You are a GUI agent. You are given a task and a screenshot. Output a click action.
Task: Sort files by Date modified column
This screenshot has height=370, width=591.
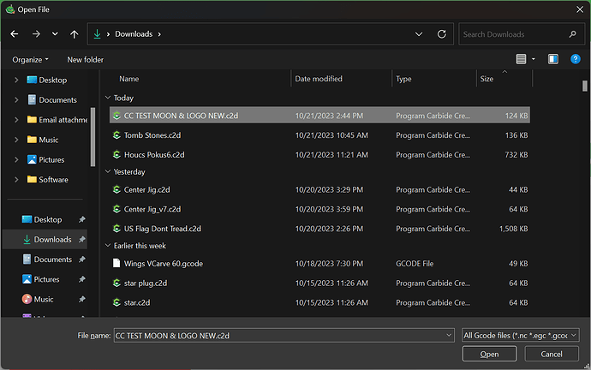[x=319, y=79]
